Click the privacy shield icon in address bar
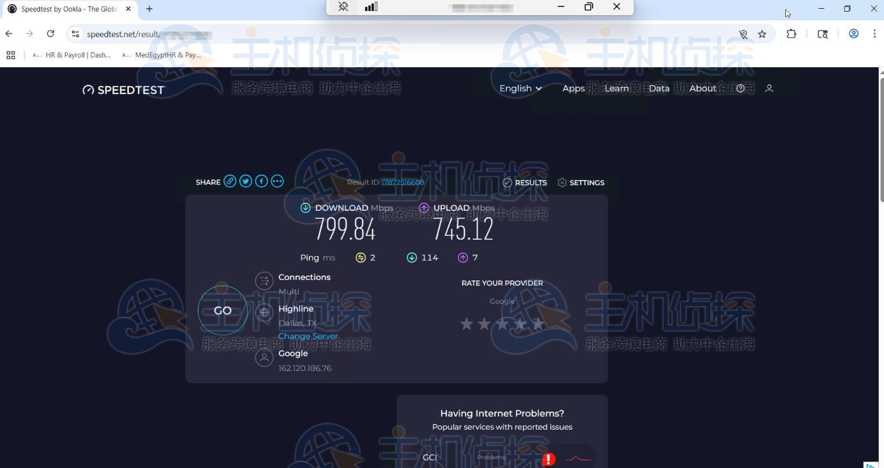 coord(743,34)
